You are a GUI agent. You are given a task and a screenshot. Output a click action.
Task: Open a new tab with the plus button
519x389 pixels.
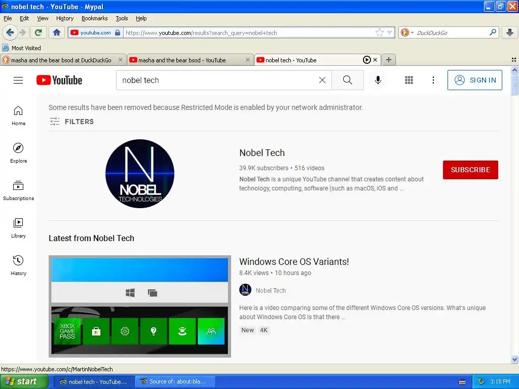[x=389, y=60]
